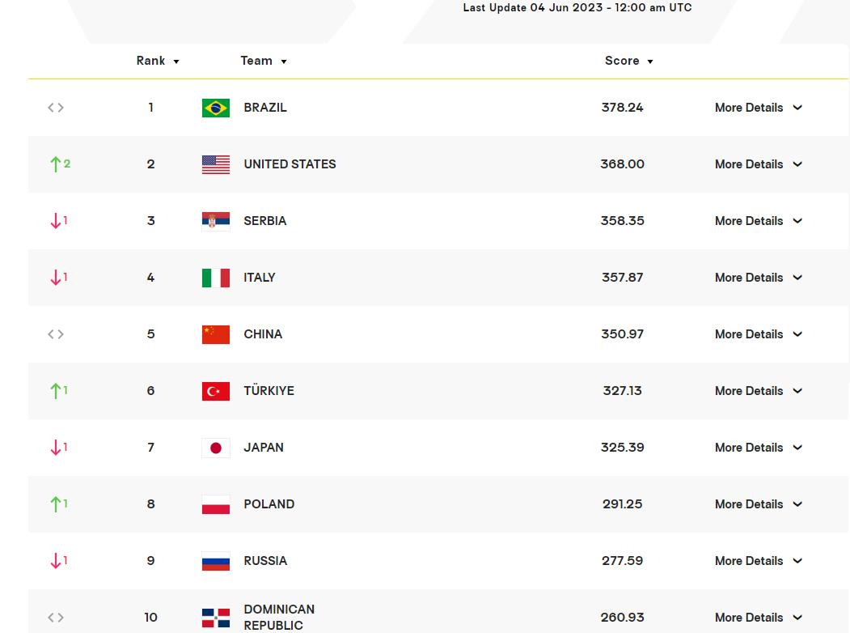This screenshot has height=633, width=850.
Task: Show More Details for Russia
Action: [758, 561]
